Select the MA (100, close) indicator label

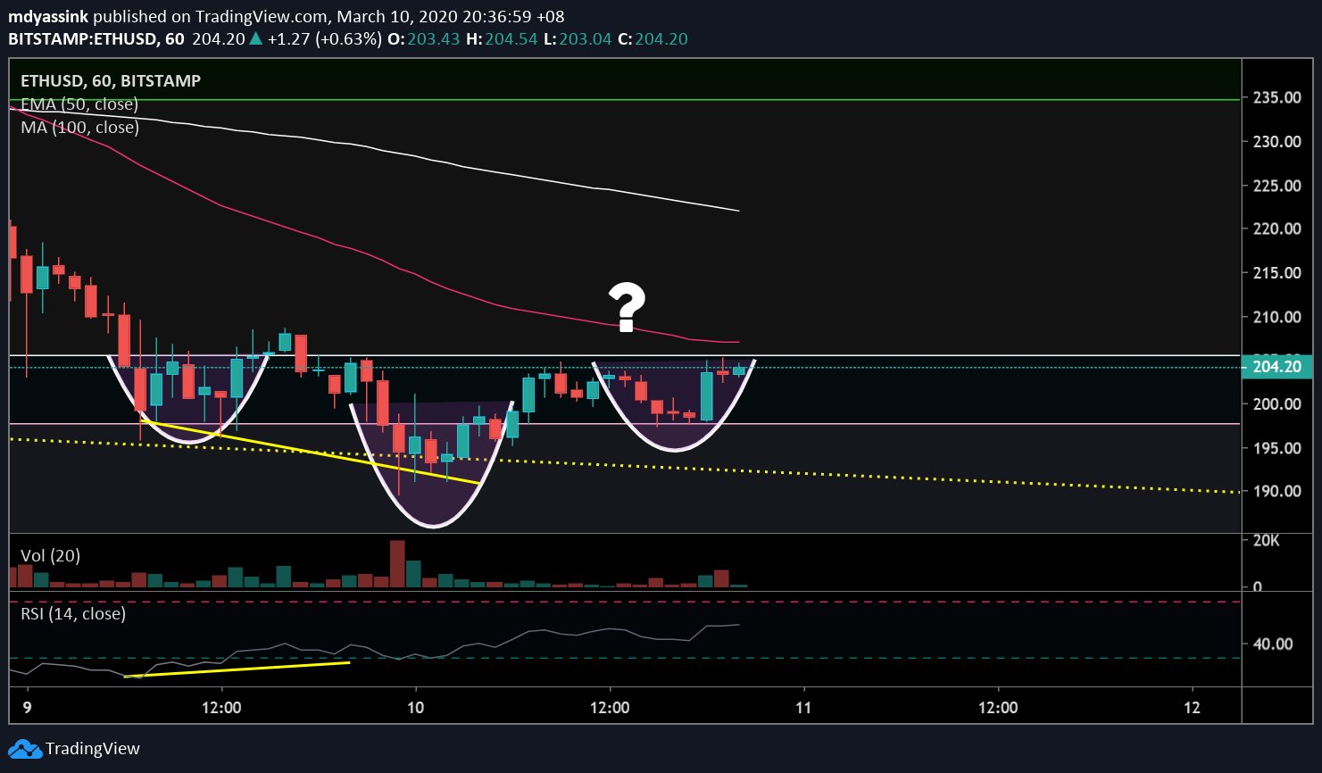(80, 128)
